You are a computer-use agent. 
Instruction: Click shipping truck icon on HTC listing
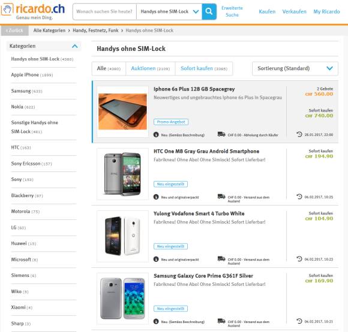(221, 197)
